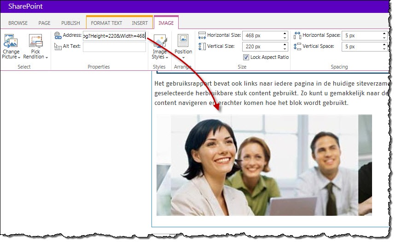Open the Image Styles gallery icon

coord(160,41)
